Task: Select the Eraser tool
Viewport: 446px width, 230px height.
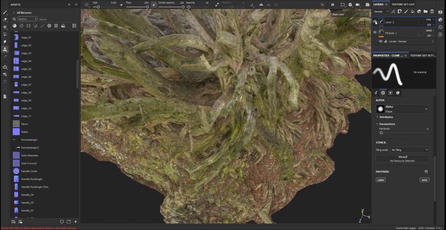Action: coord(5,20)
